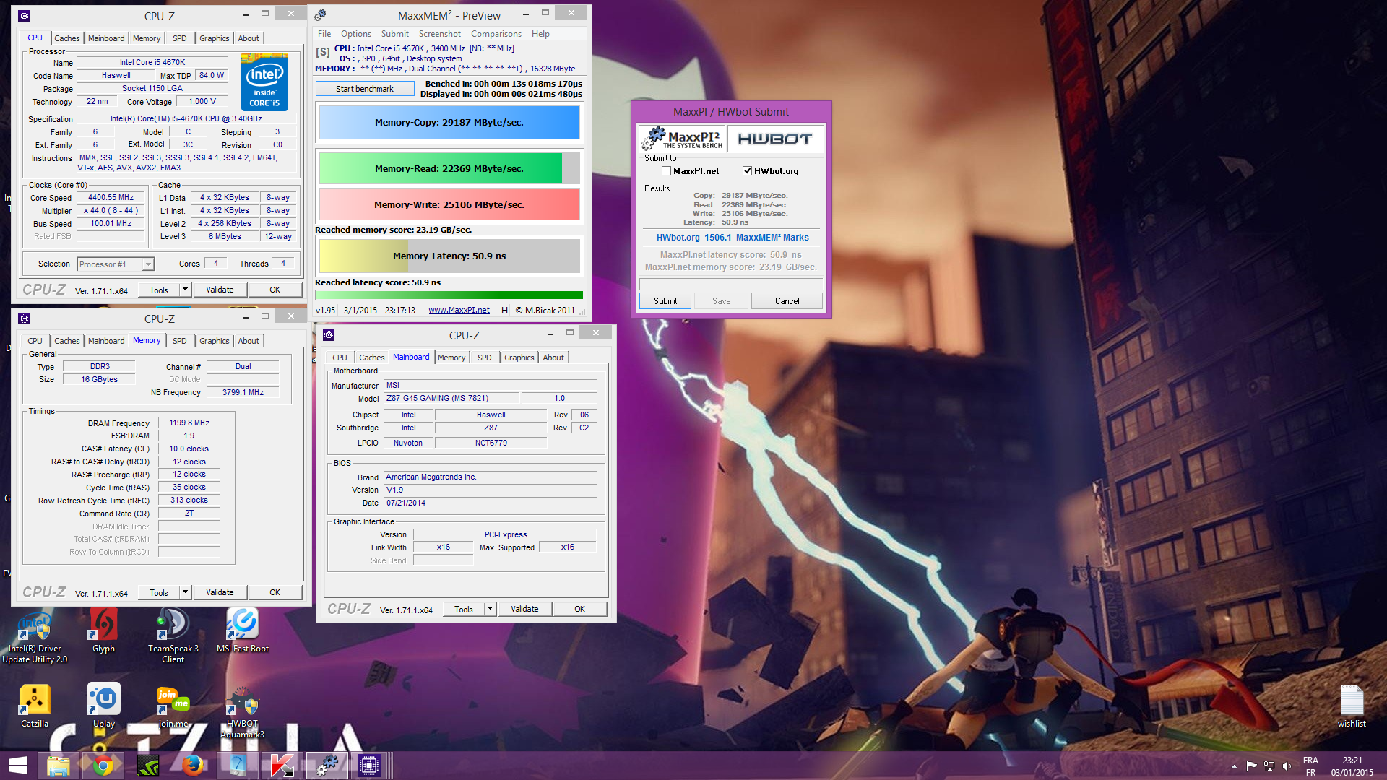Viewport: 1387px width, 780px height.
Task: Switch to CPU-Z taskbar icon
Action: [369, 766]
